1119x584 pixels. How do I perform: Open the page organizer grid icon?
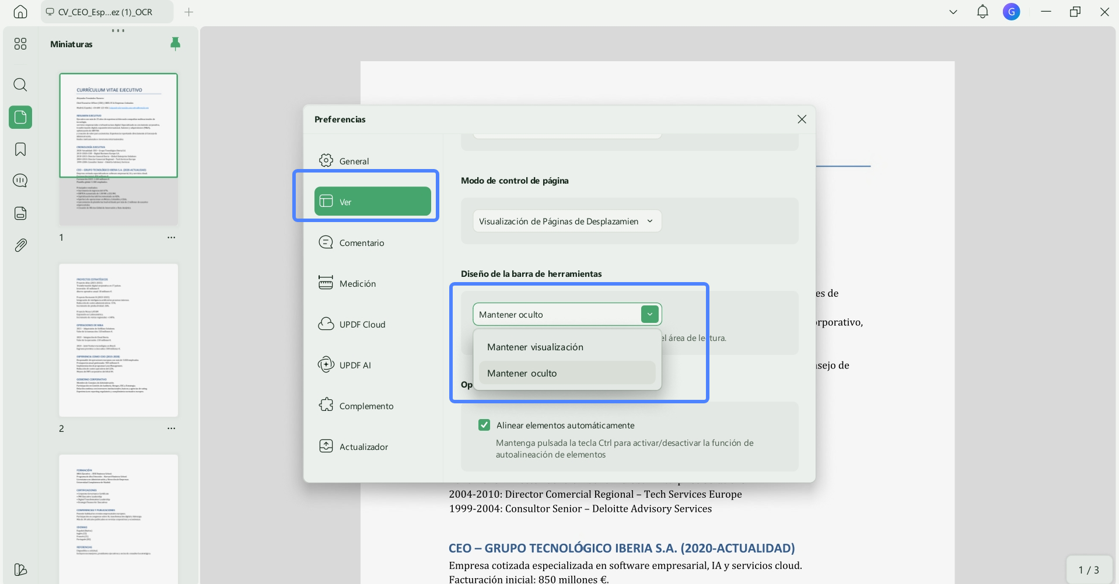point(20,44)
